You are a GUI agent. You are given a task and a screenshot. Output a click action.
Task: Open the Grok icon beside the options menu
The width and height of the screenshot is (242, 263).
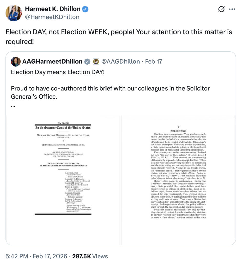(221, 10)
